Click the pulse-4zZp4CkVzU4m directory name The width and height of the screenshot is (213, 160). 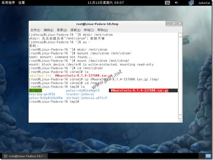pyautogui.click(x=46, y=98)
